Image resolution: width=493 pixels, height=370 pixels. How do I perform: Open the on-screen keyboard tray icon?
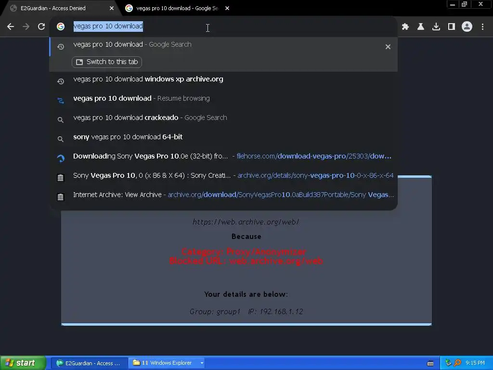430,363
